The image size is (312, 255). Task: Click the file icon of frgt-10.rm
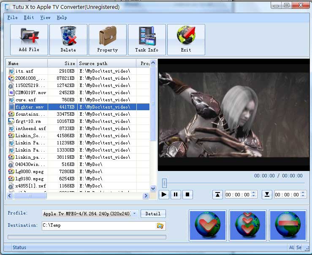pyautogui.click(x=11, y=121)
